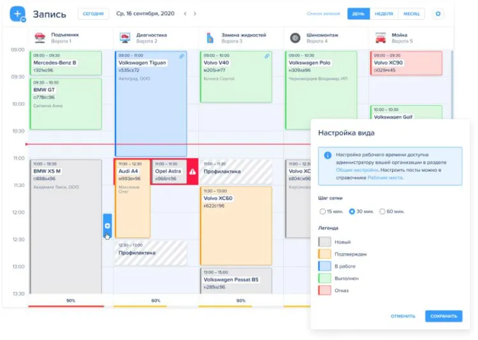
Task: Click 12:30 Профилактика block in Диагностика
Action: [151, 253]
